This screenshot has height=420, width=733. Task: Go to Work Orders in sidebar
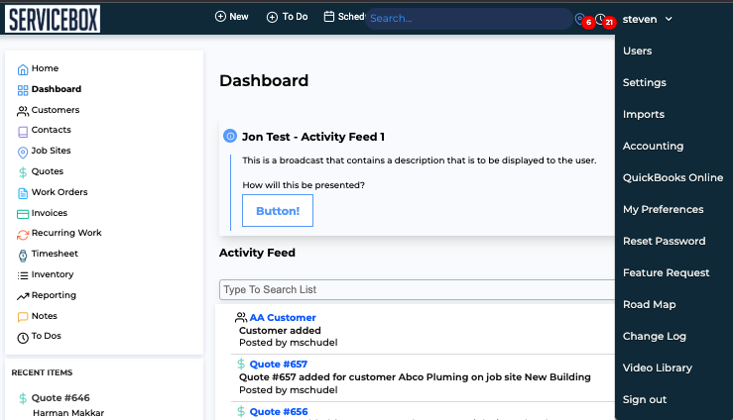pos(60,192)
